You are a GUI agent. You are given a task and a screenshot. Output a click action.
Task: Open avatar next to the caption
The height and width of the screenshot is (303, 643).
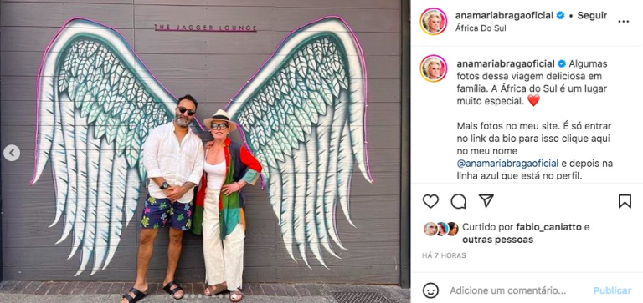click(434, 68)
